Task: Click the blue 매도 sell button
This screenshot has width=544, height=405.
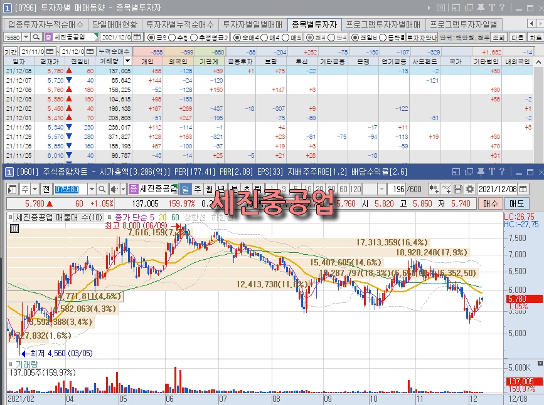Action: coord(516,203)
